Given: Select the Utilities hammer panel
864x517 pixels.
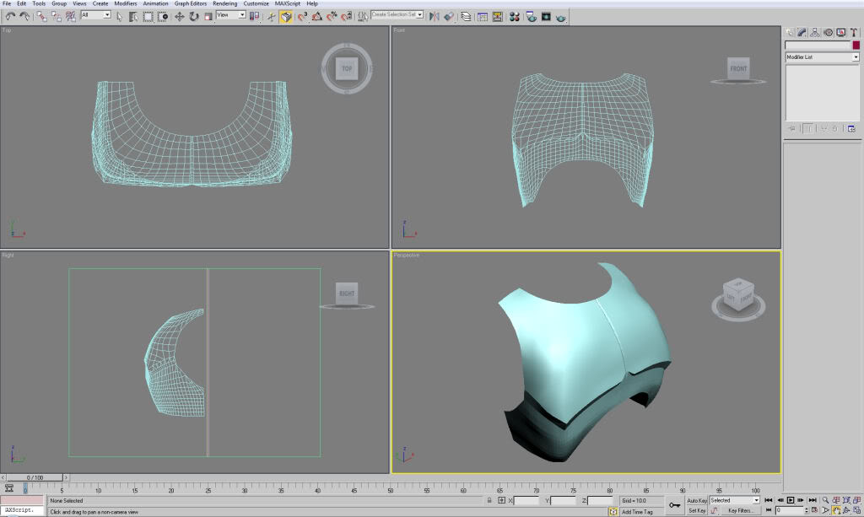Looking at the screenshot, I should point(854,32).
